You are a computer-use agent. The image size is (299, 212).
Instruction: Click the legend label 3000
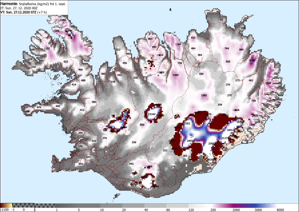pyautogui.click(x=258, y=210)
